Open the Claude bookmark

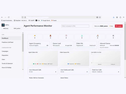54,21
